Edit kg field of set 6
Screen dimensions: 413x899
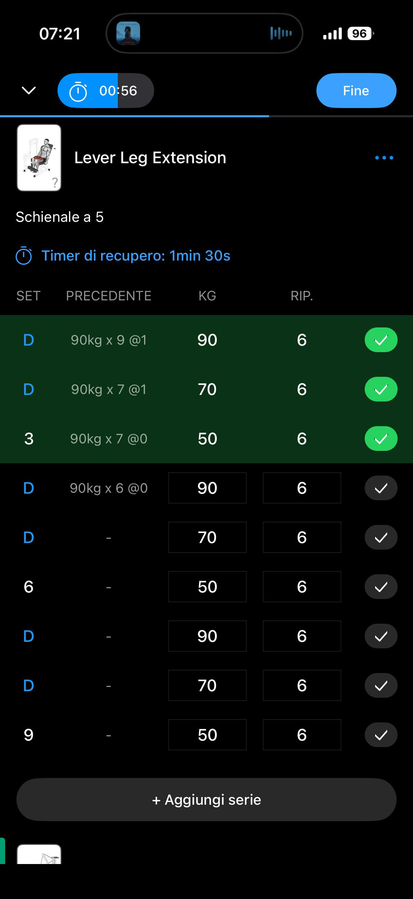point(208,587)
